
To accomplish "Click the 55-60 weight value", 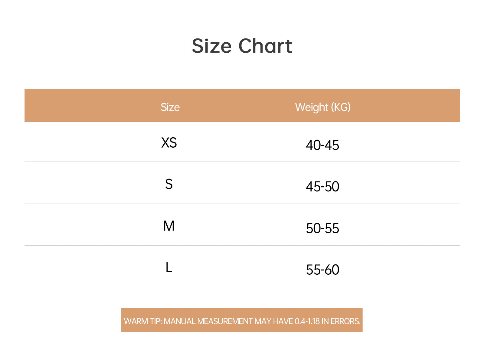I will click(322, 270).
